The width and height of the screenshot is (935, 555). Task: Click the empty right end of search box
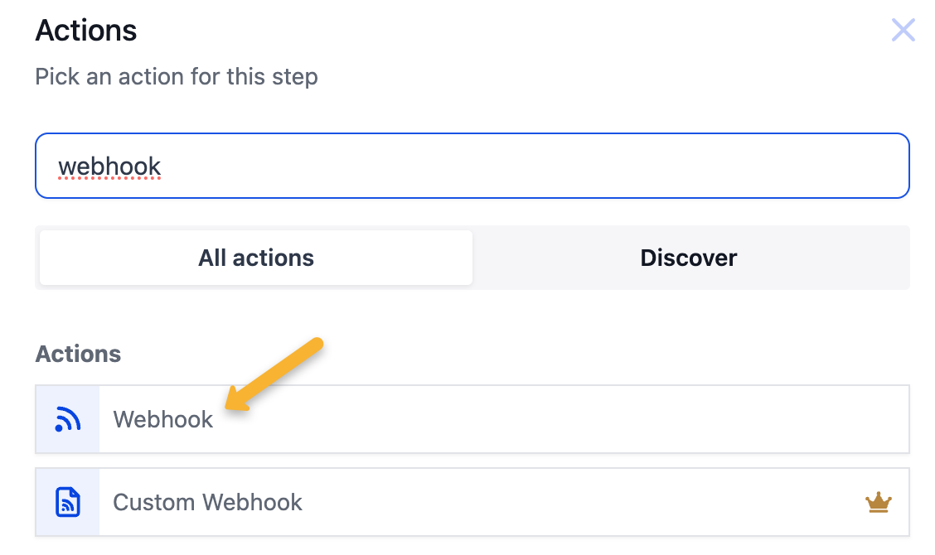[829, 166]
